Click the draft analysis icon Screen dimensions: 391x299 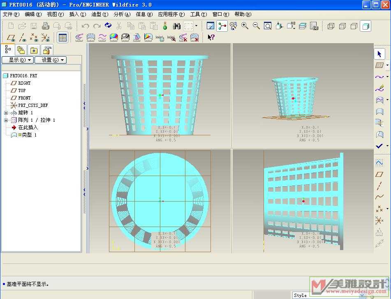tap(137, 37)
